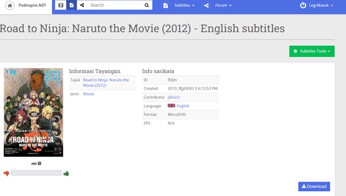Click the Info sarikata heading
The height and width of the screenshot is (196, 346).
tap(158, 71)
